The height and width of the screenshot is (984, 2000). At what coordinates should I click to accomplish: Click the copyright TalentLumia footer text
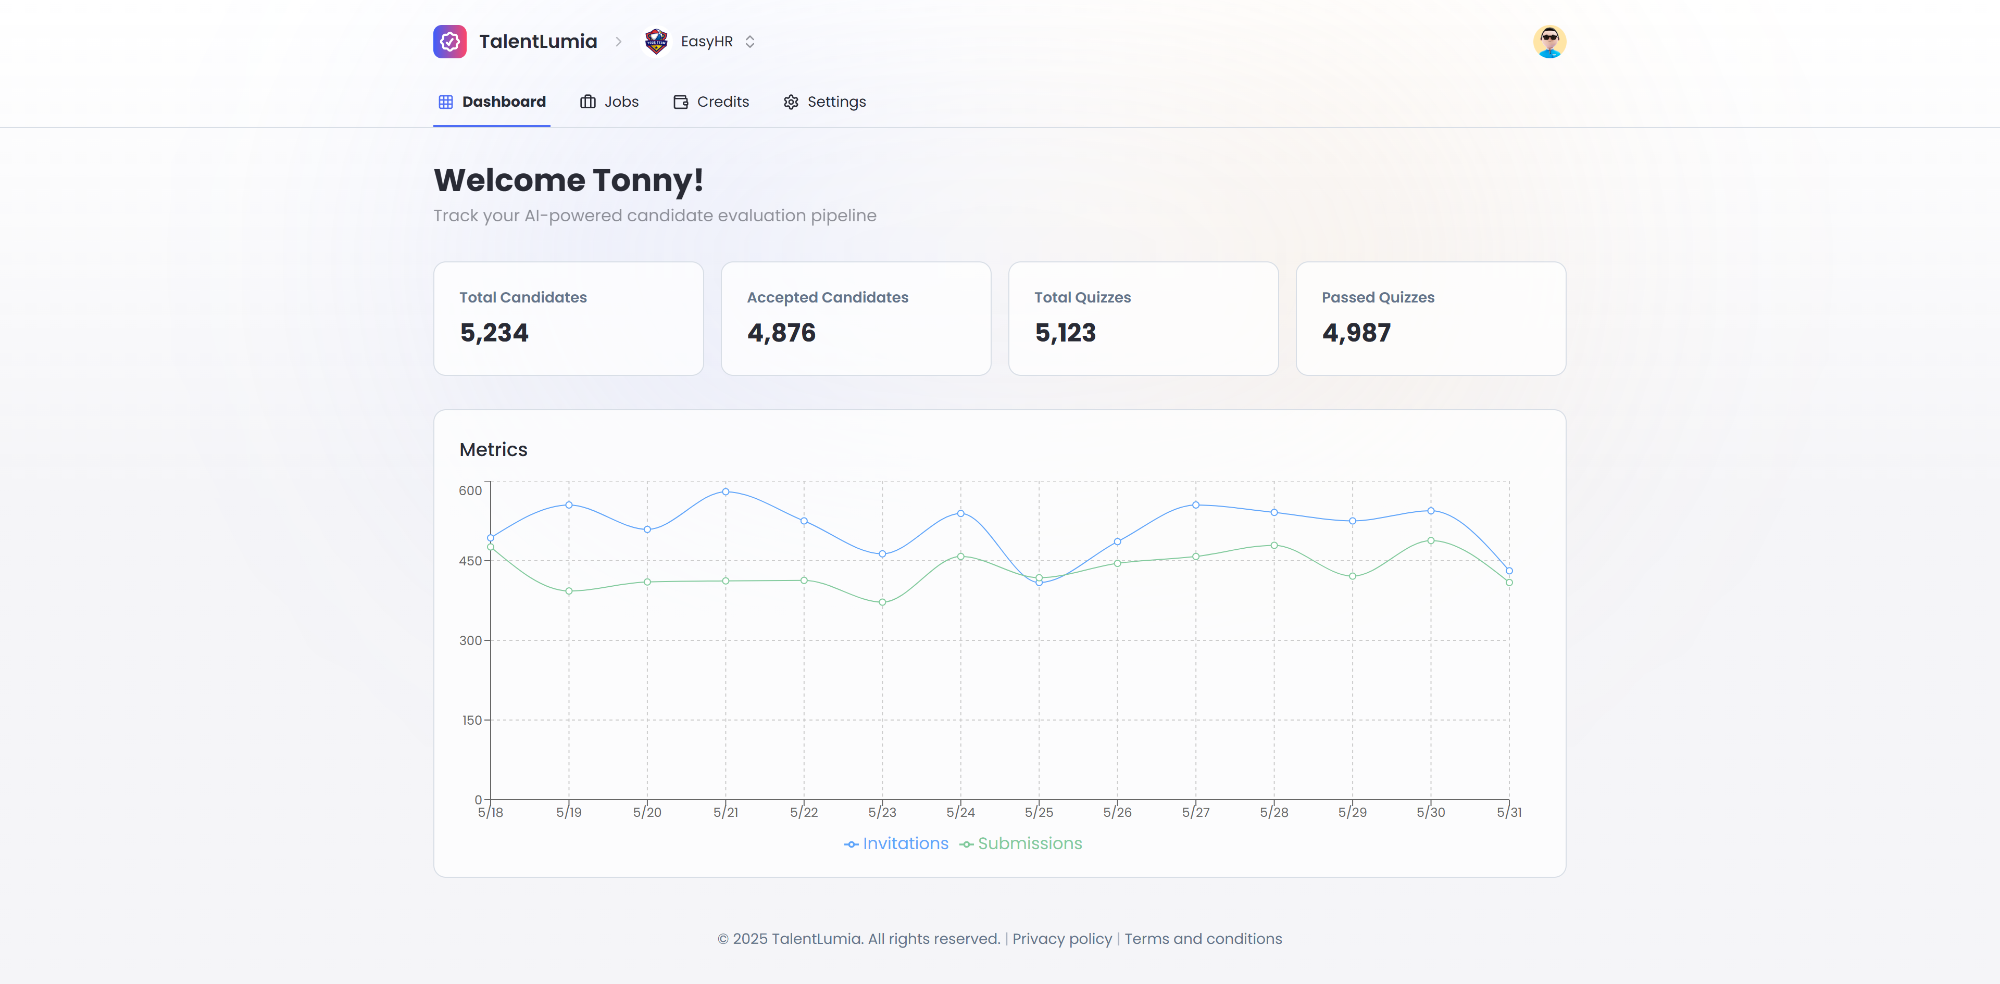(x=859, y=939)
